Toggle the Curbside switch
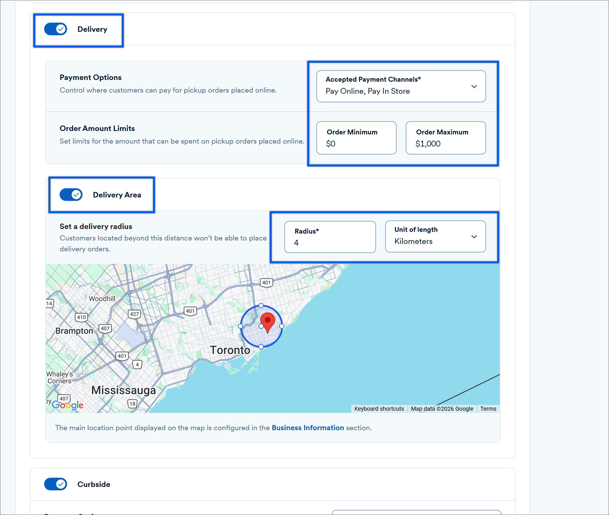The height and width of the screenshot is (515, 609). 56,484
